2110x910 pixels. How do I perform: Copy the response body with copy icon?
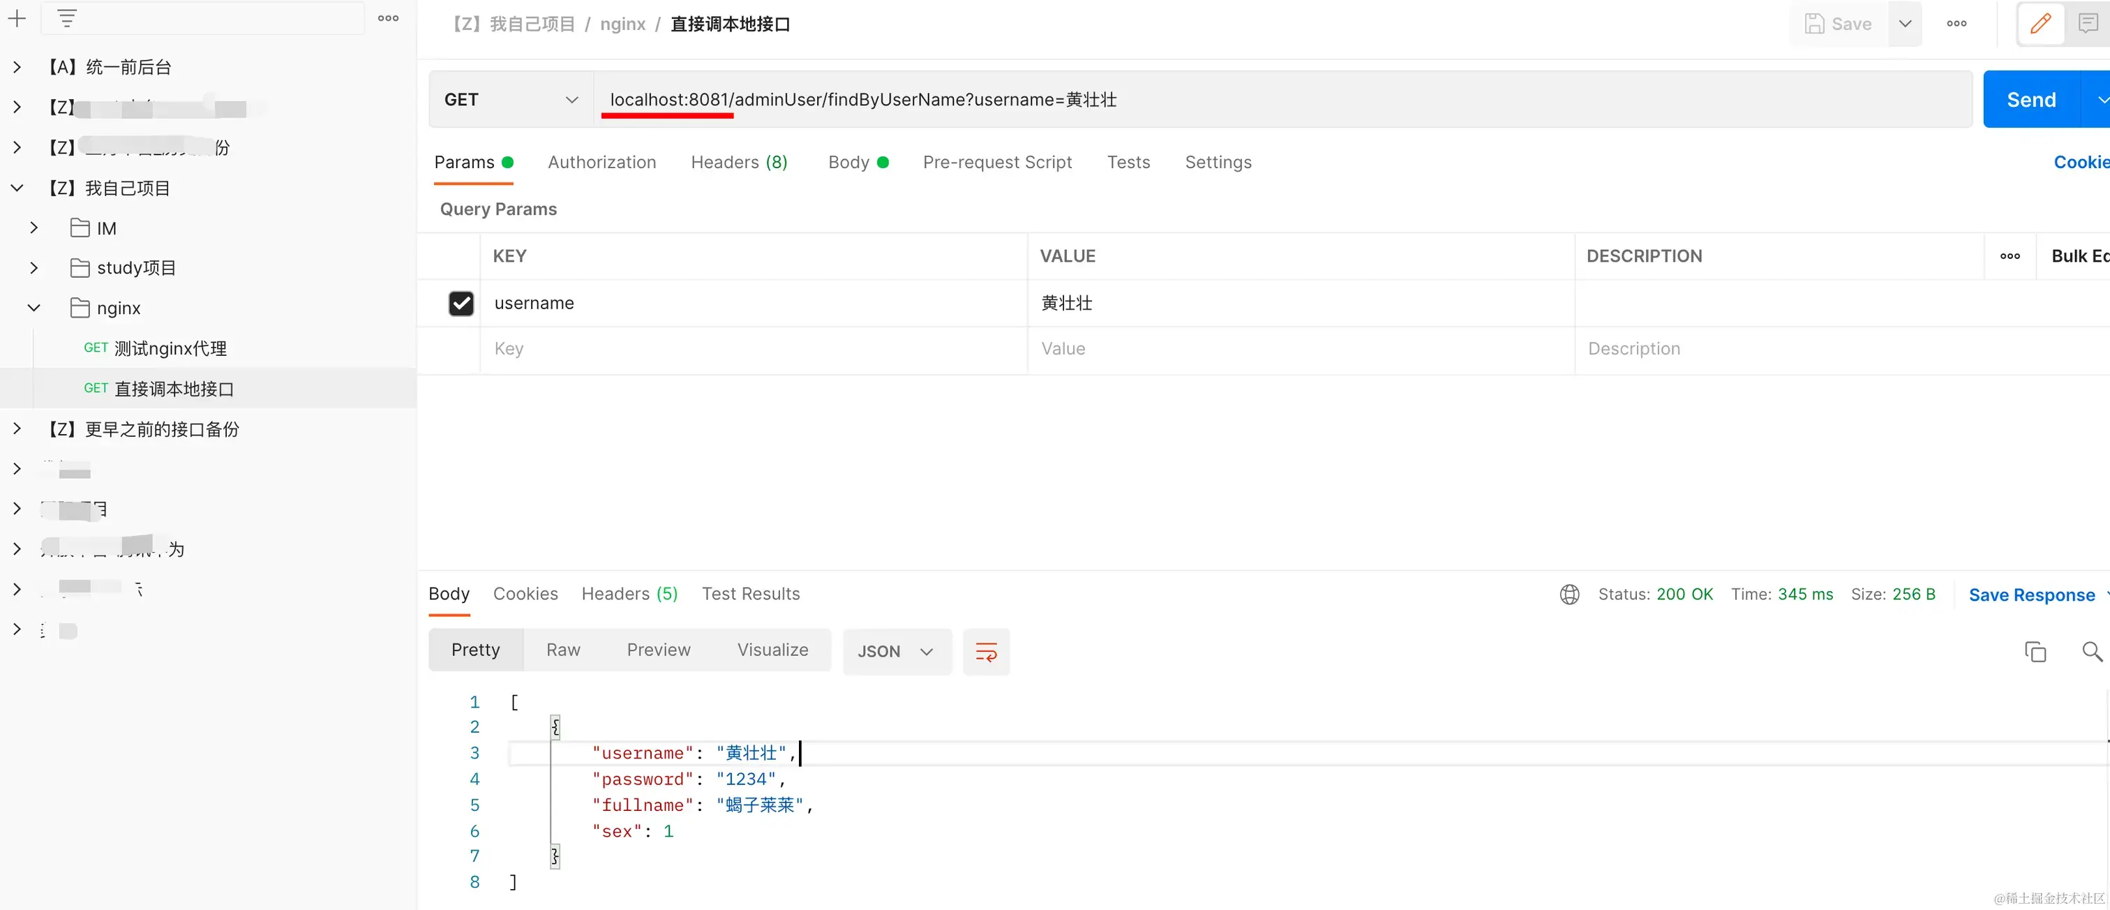click(x=2035, y=651)
